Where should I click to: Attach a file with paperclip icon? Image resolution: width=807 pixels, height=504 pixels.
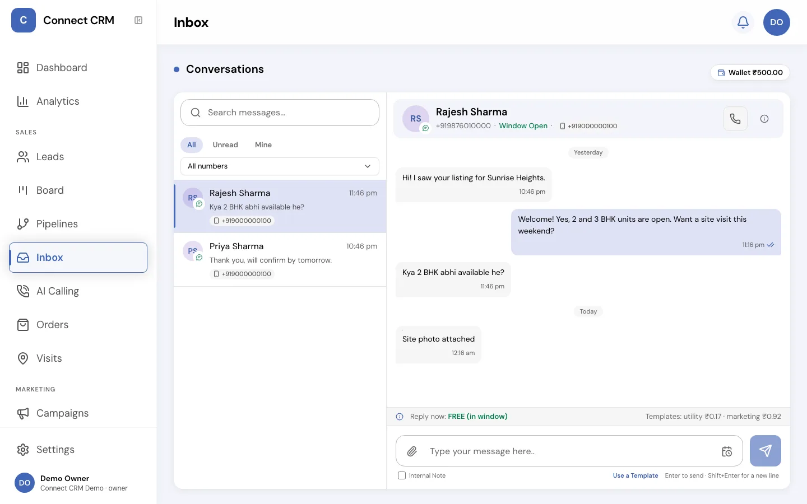coord(412,451)
